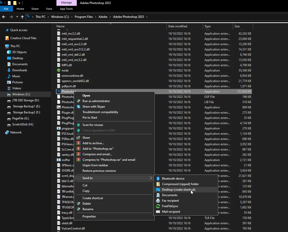Screen dimensions: 288x232
Task: Click the WinRAR icon beside Add to archive
Action: [79, 143]
